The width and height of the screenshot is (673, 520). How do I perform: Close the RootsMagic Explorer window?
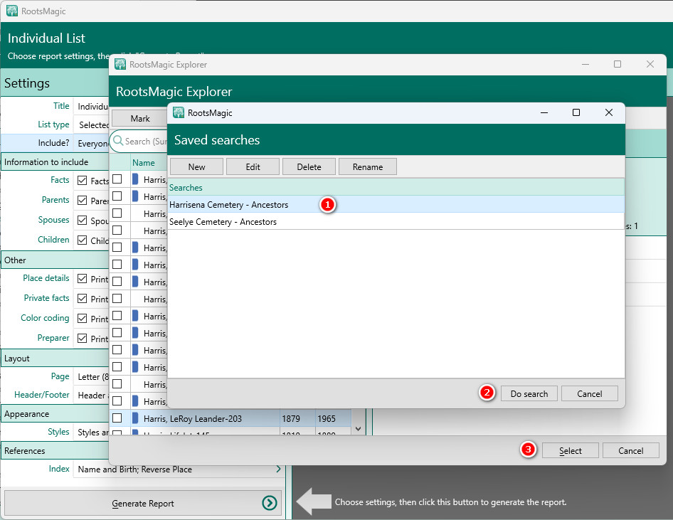pyautogui.click(x=650, y=64)
